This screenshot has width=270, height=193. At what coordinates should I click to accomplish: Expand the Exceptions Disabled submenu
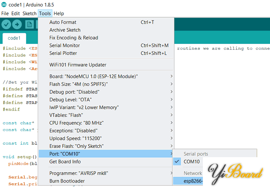(x=106, y=131)
